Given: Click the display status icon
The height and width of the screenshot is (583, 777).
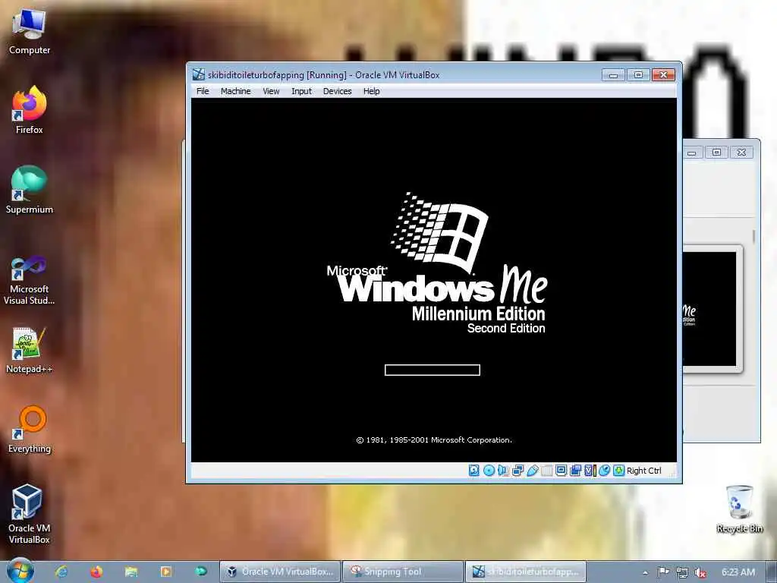Looking at the screenshot, I should coord(561,471).
